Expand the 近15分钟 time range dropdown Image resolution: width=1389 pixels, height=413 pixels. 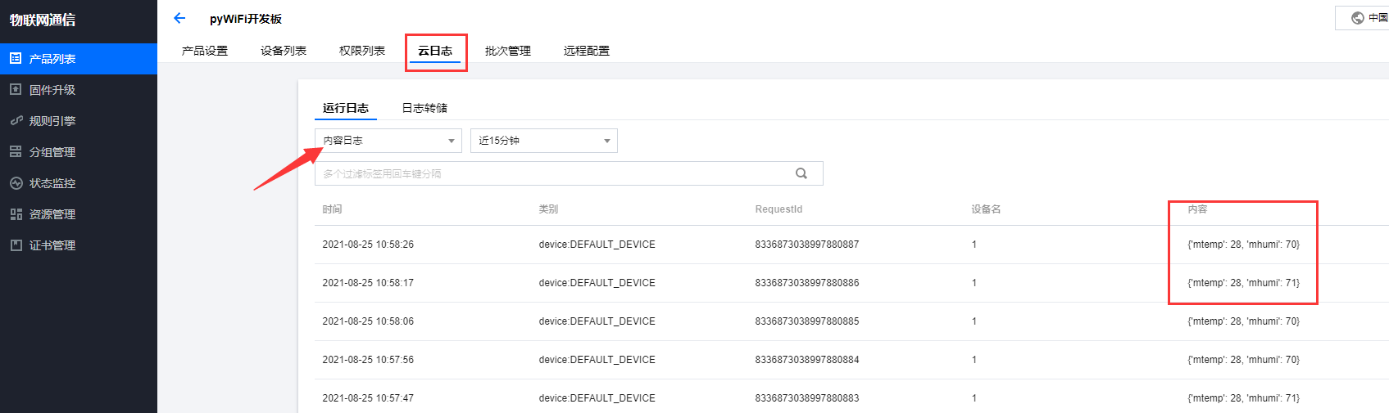[x=543, y=141]
